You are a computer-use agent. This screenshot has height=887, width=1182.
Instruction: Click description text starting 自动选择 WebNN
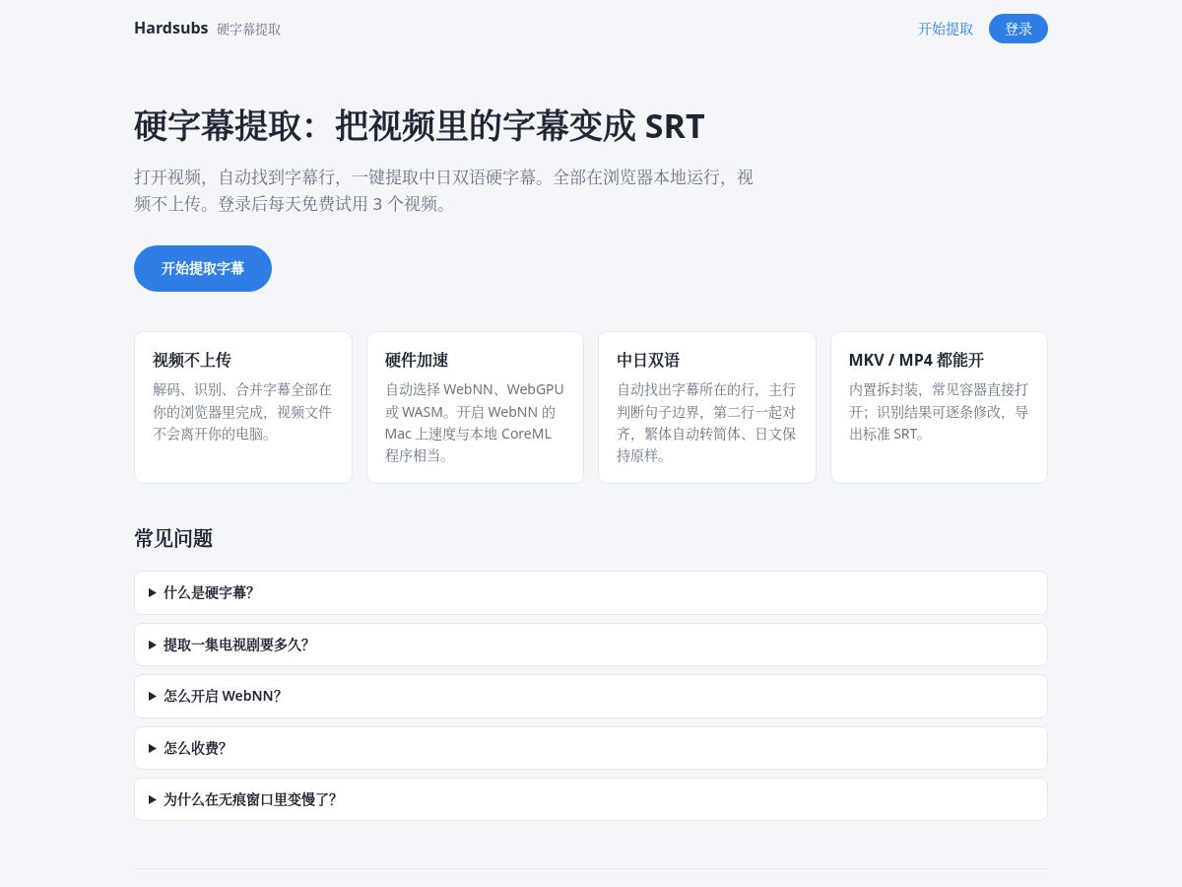click(475, 422)
